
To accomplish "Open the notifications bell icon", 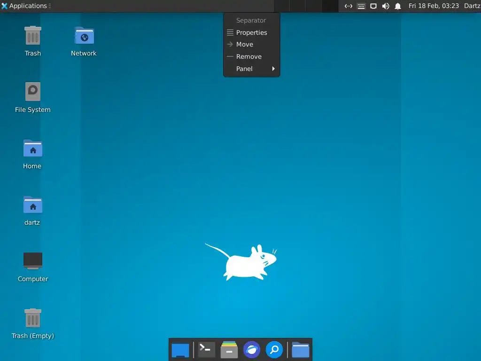I will [398, 6].
